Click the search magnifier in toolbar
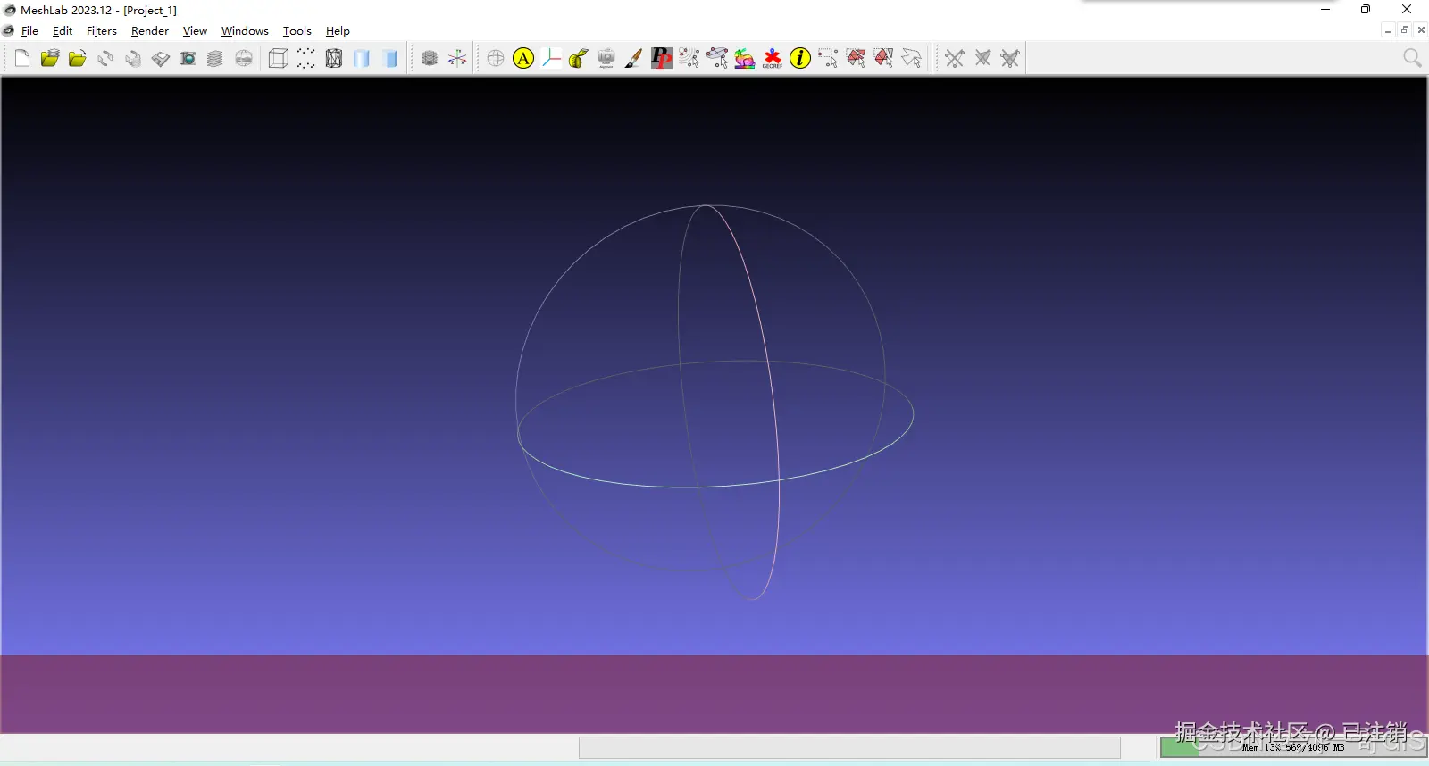The image size is (1429, 766). [x=1412, y=58]
